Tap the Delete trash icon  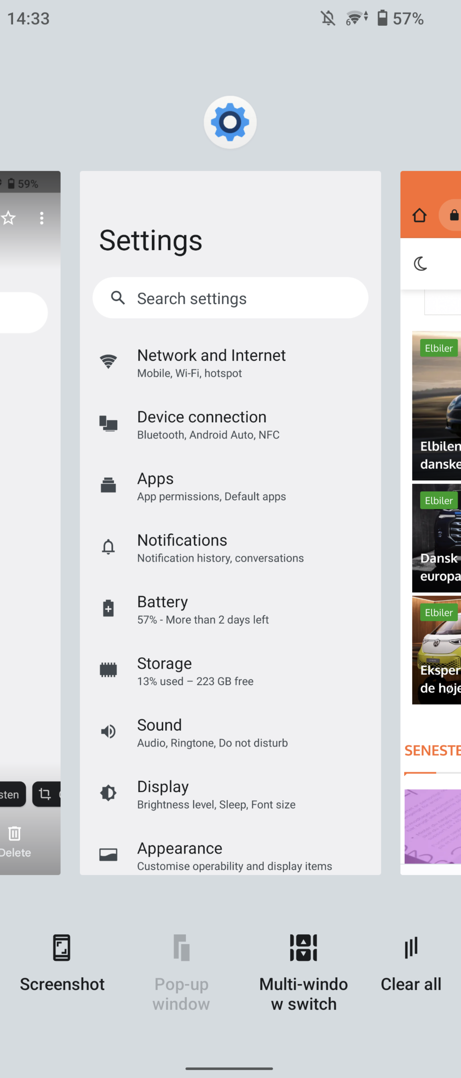coord(15,833)
